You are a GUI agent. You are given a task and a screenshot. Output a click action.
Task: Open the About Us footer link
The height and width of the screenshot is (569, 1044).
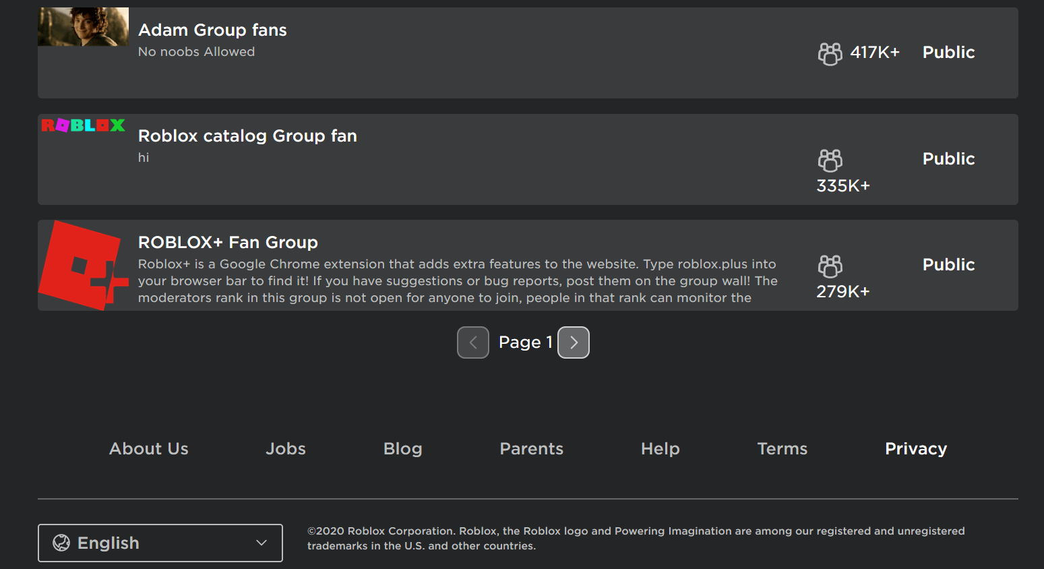[x=149, y=449]
